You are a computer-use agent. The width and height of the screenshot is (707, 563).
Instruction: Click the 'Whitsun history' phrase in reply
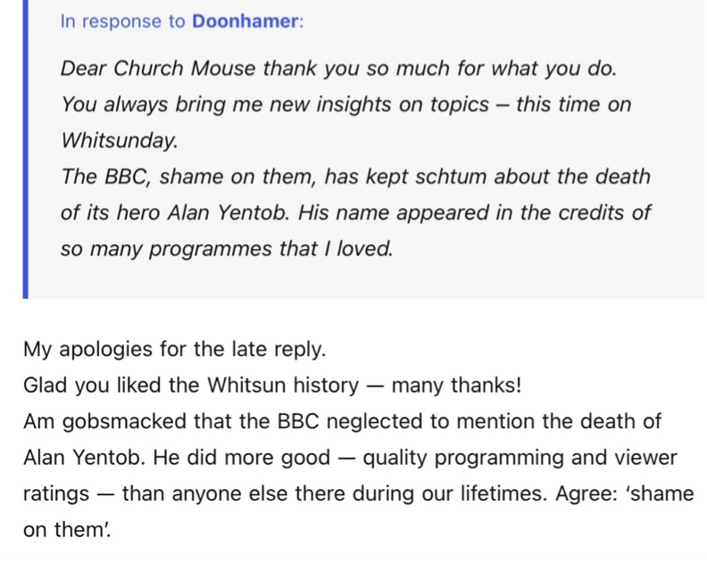pos(283,385)
